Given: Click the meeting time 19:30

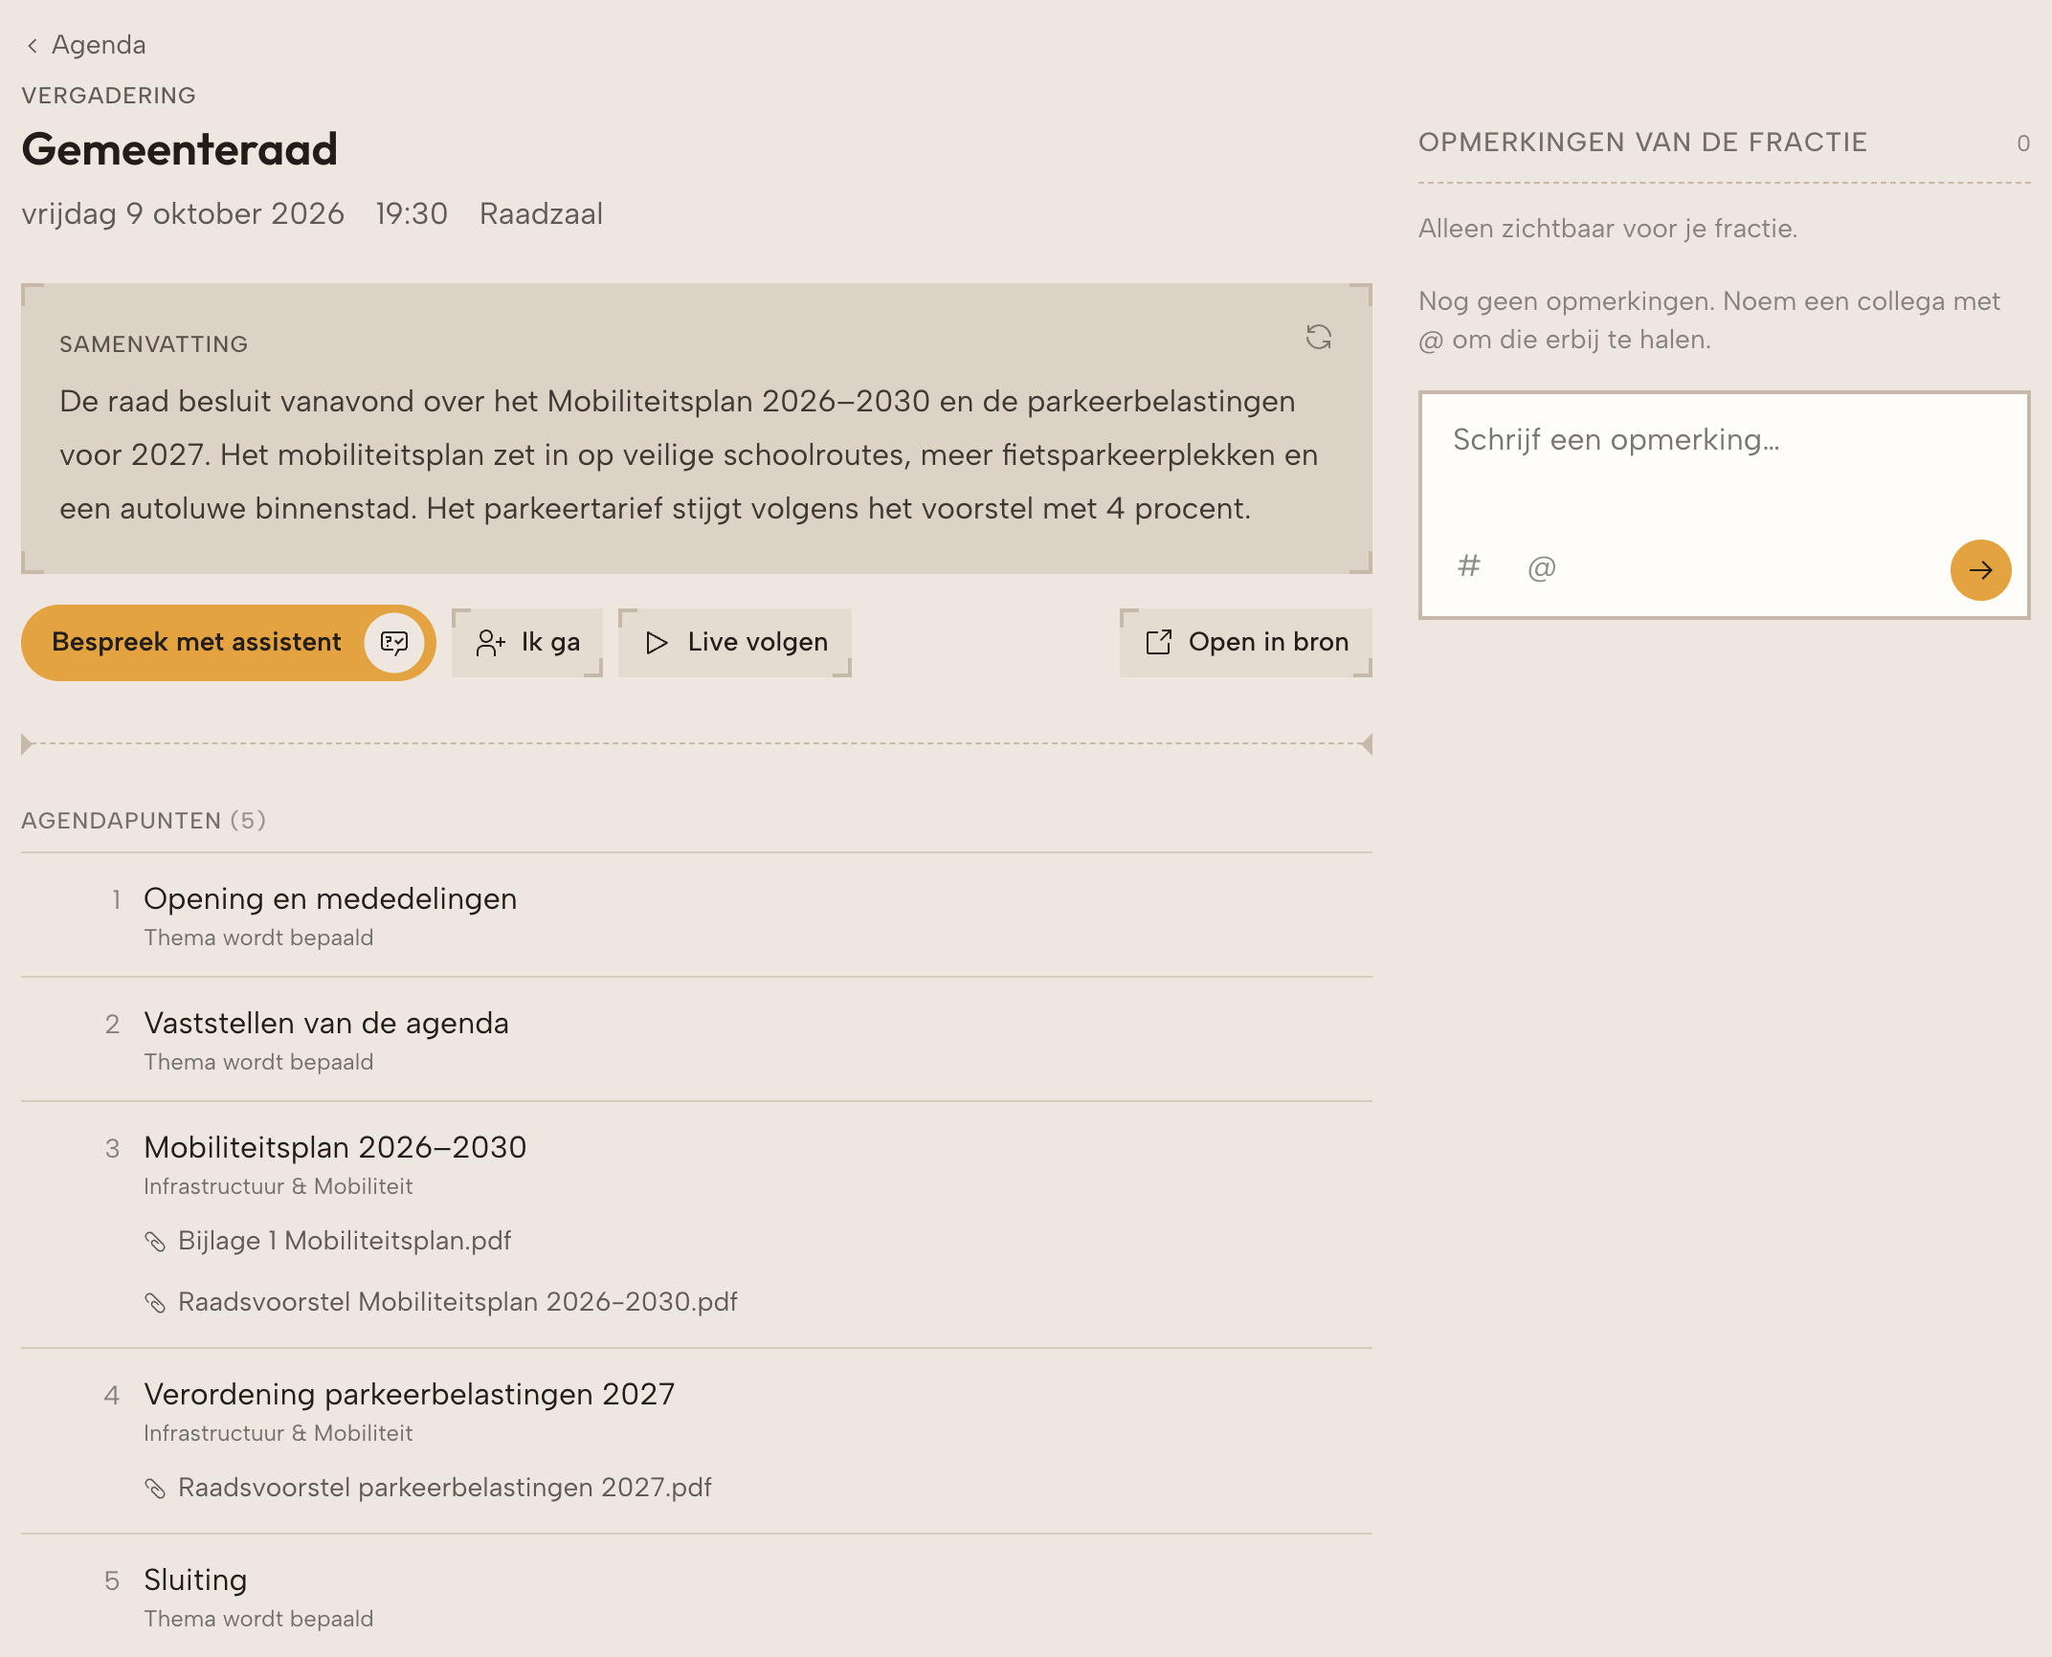Looking at the screenshot, I should pyautogui.click(x=412, y=213).
